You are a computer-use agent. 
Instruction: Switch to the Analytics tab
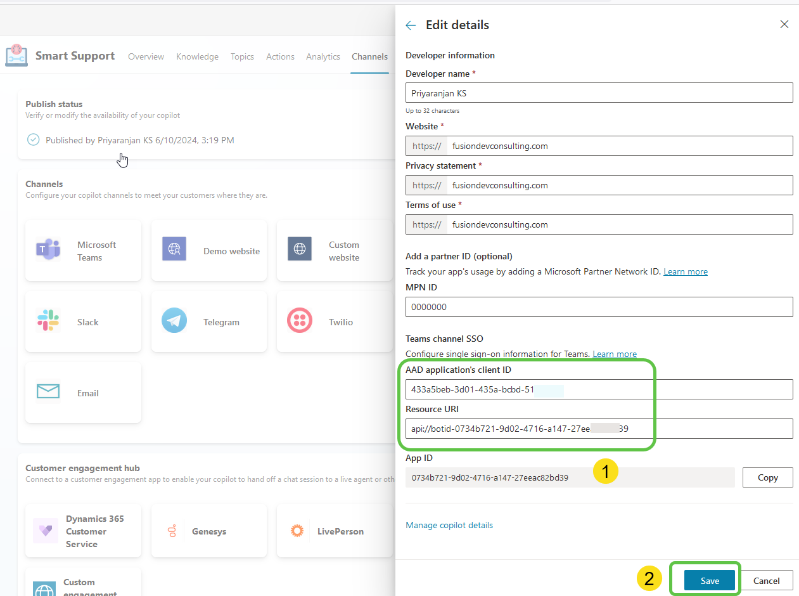click(323, 56)
